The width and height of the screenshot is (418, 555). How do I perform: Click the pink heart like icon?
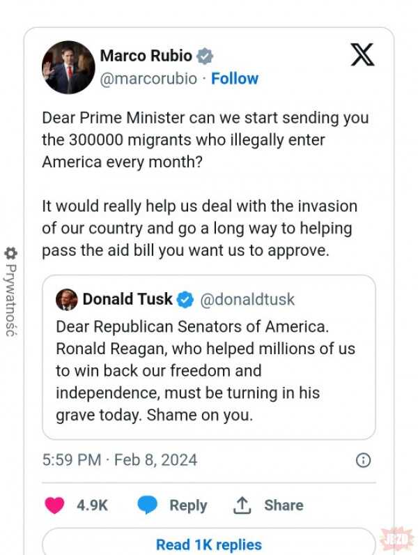pyautogui.click(x=54, y=505)
